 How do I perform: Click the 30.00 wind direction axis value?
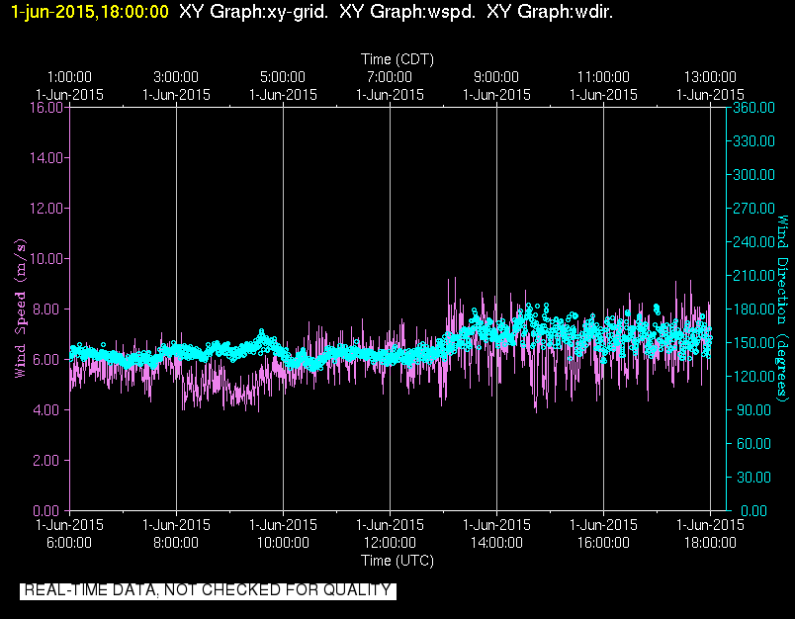(x=753, y=477)
